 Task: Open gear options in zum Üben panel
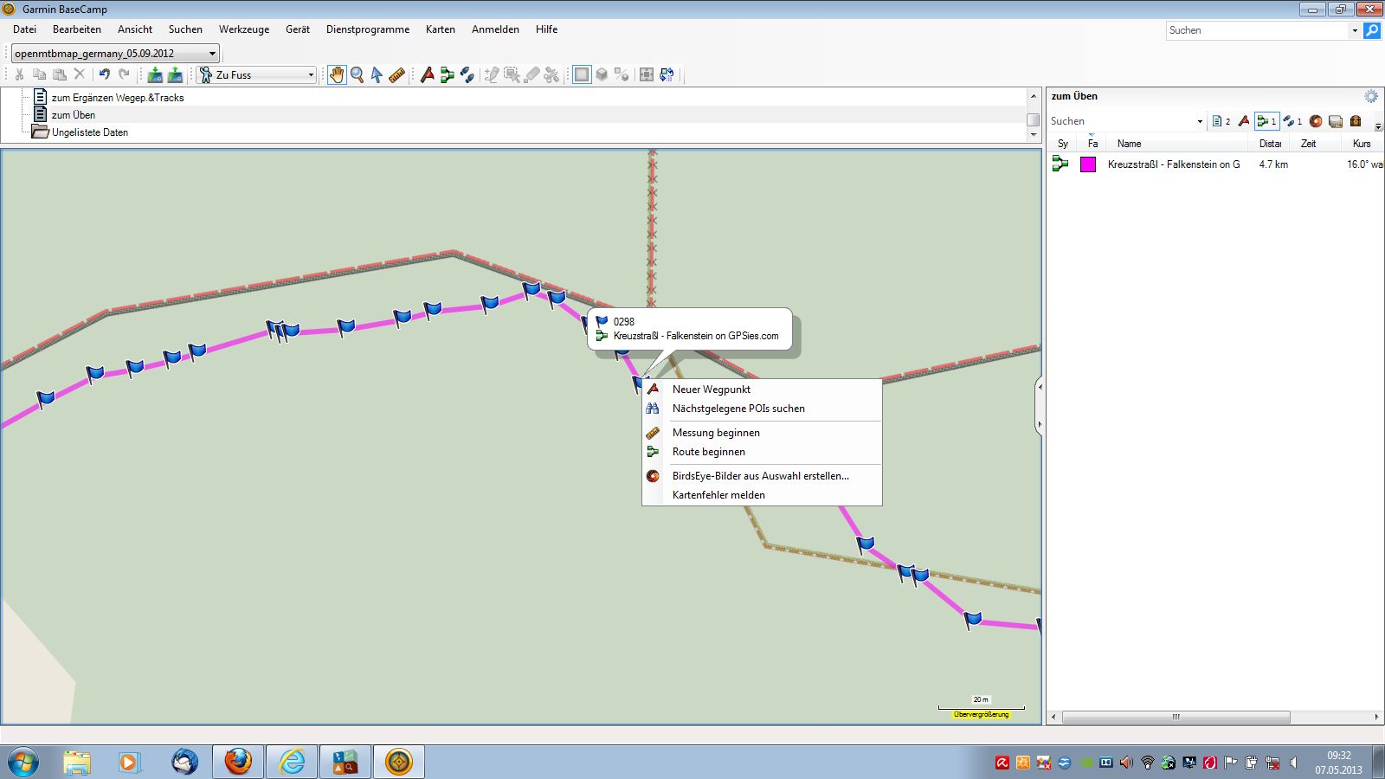(1371, 96)
